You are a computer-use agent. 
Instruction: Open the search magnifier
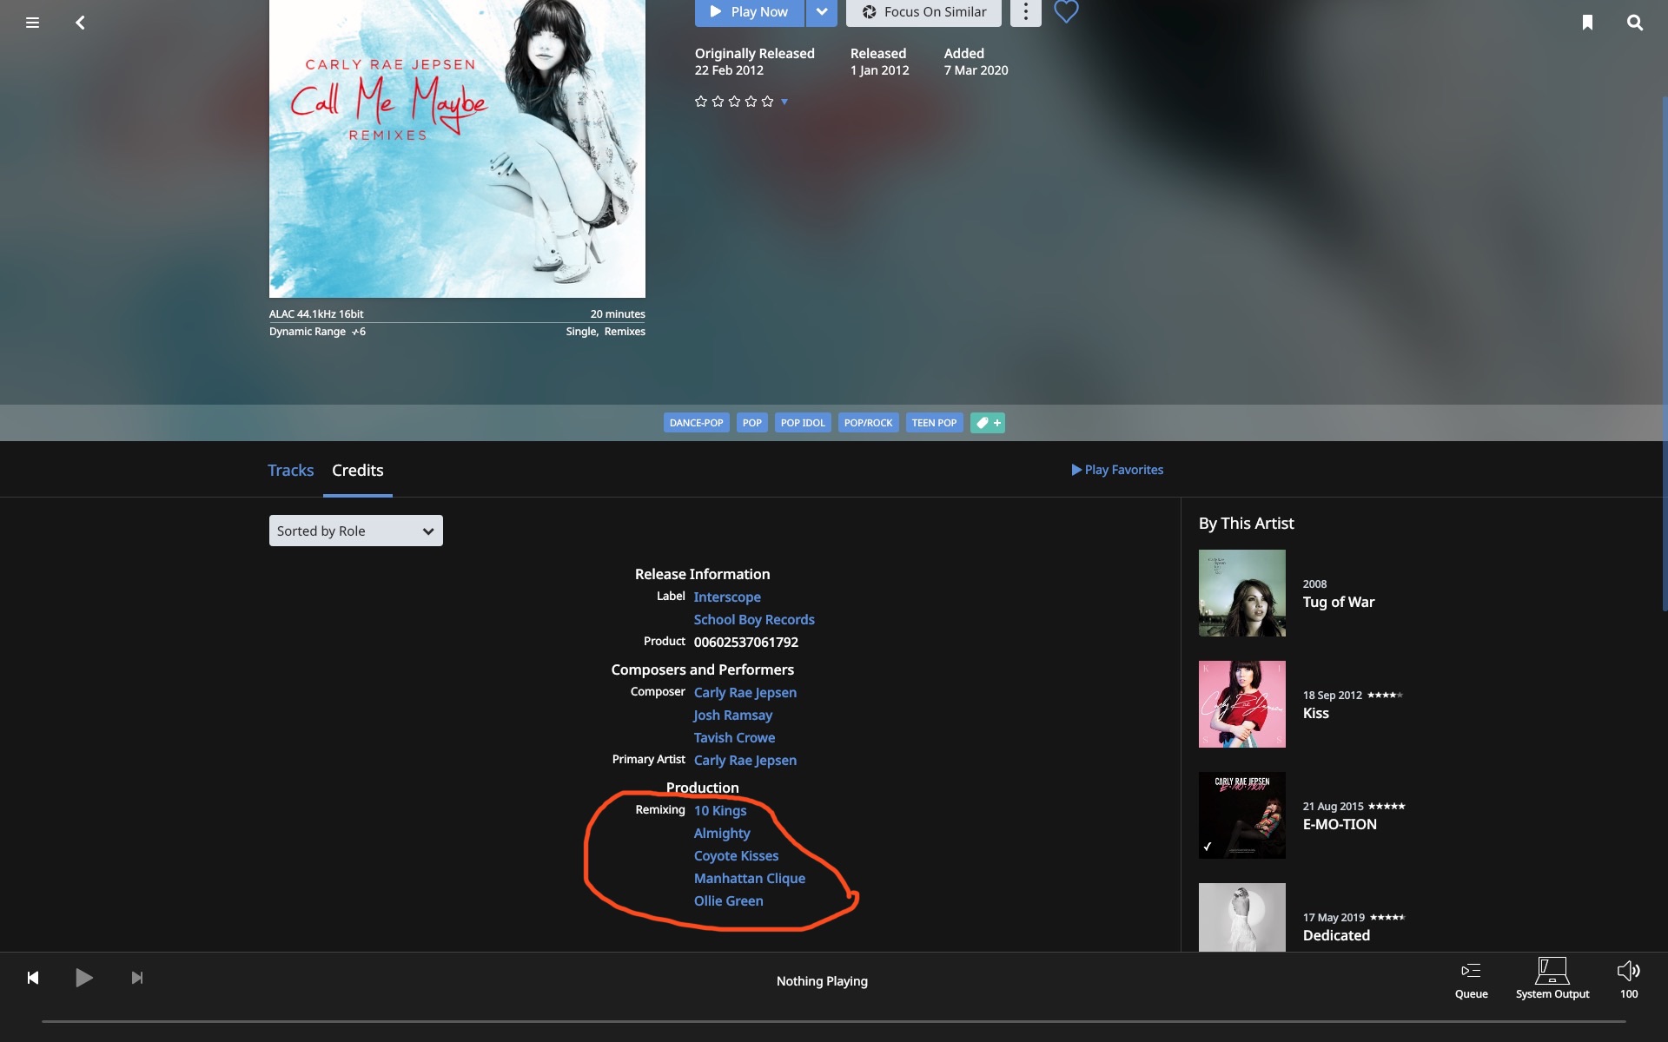tap(1634, 23)
